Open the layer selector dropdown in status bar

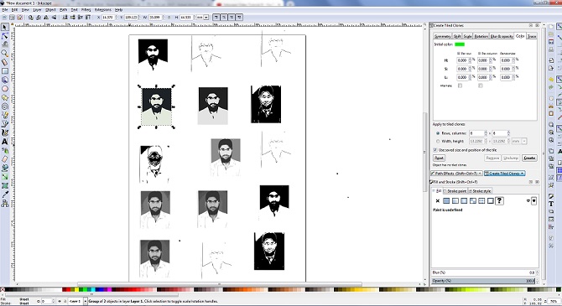86,301
